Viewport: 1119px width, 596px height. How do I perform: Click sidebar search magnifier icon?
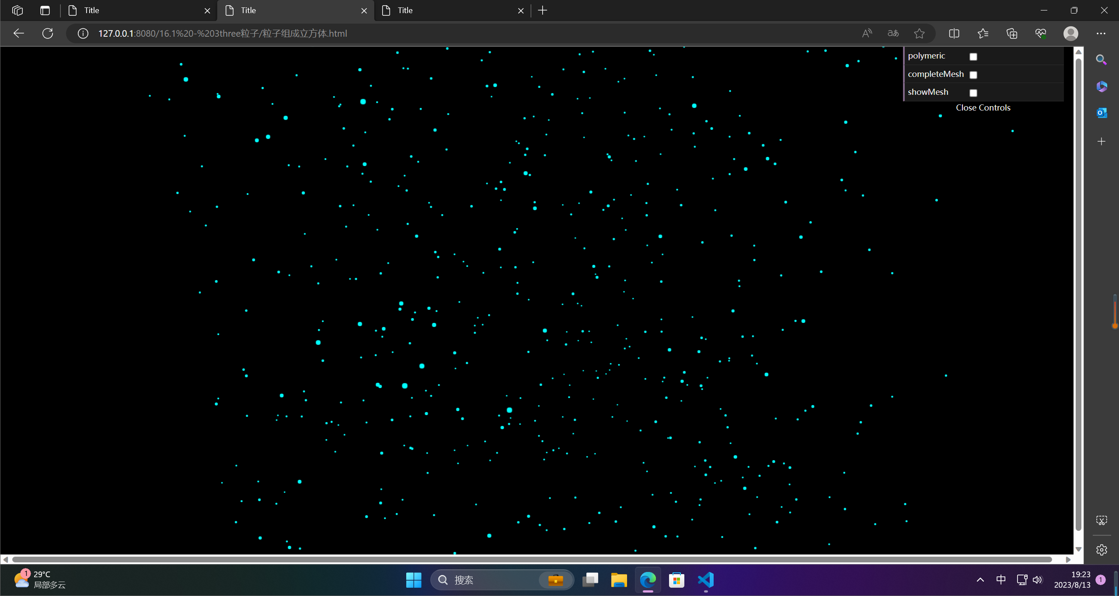pos(1102,60)
